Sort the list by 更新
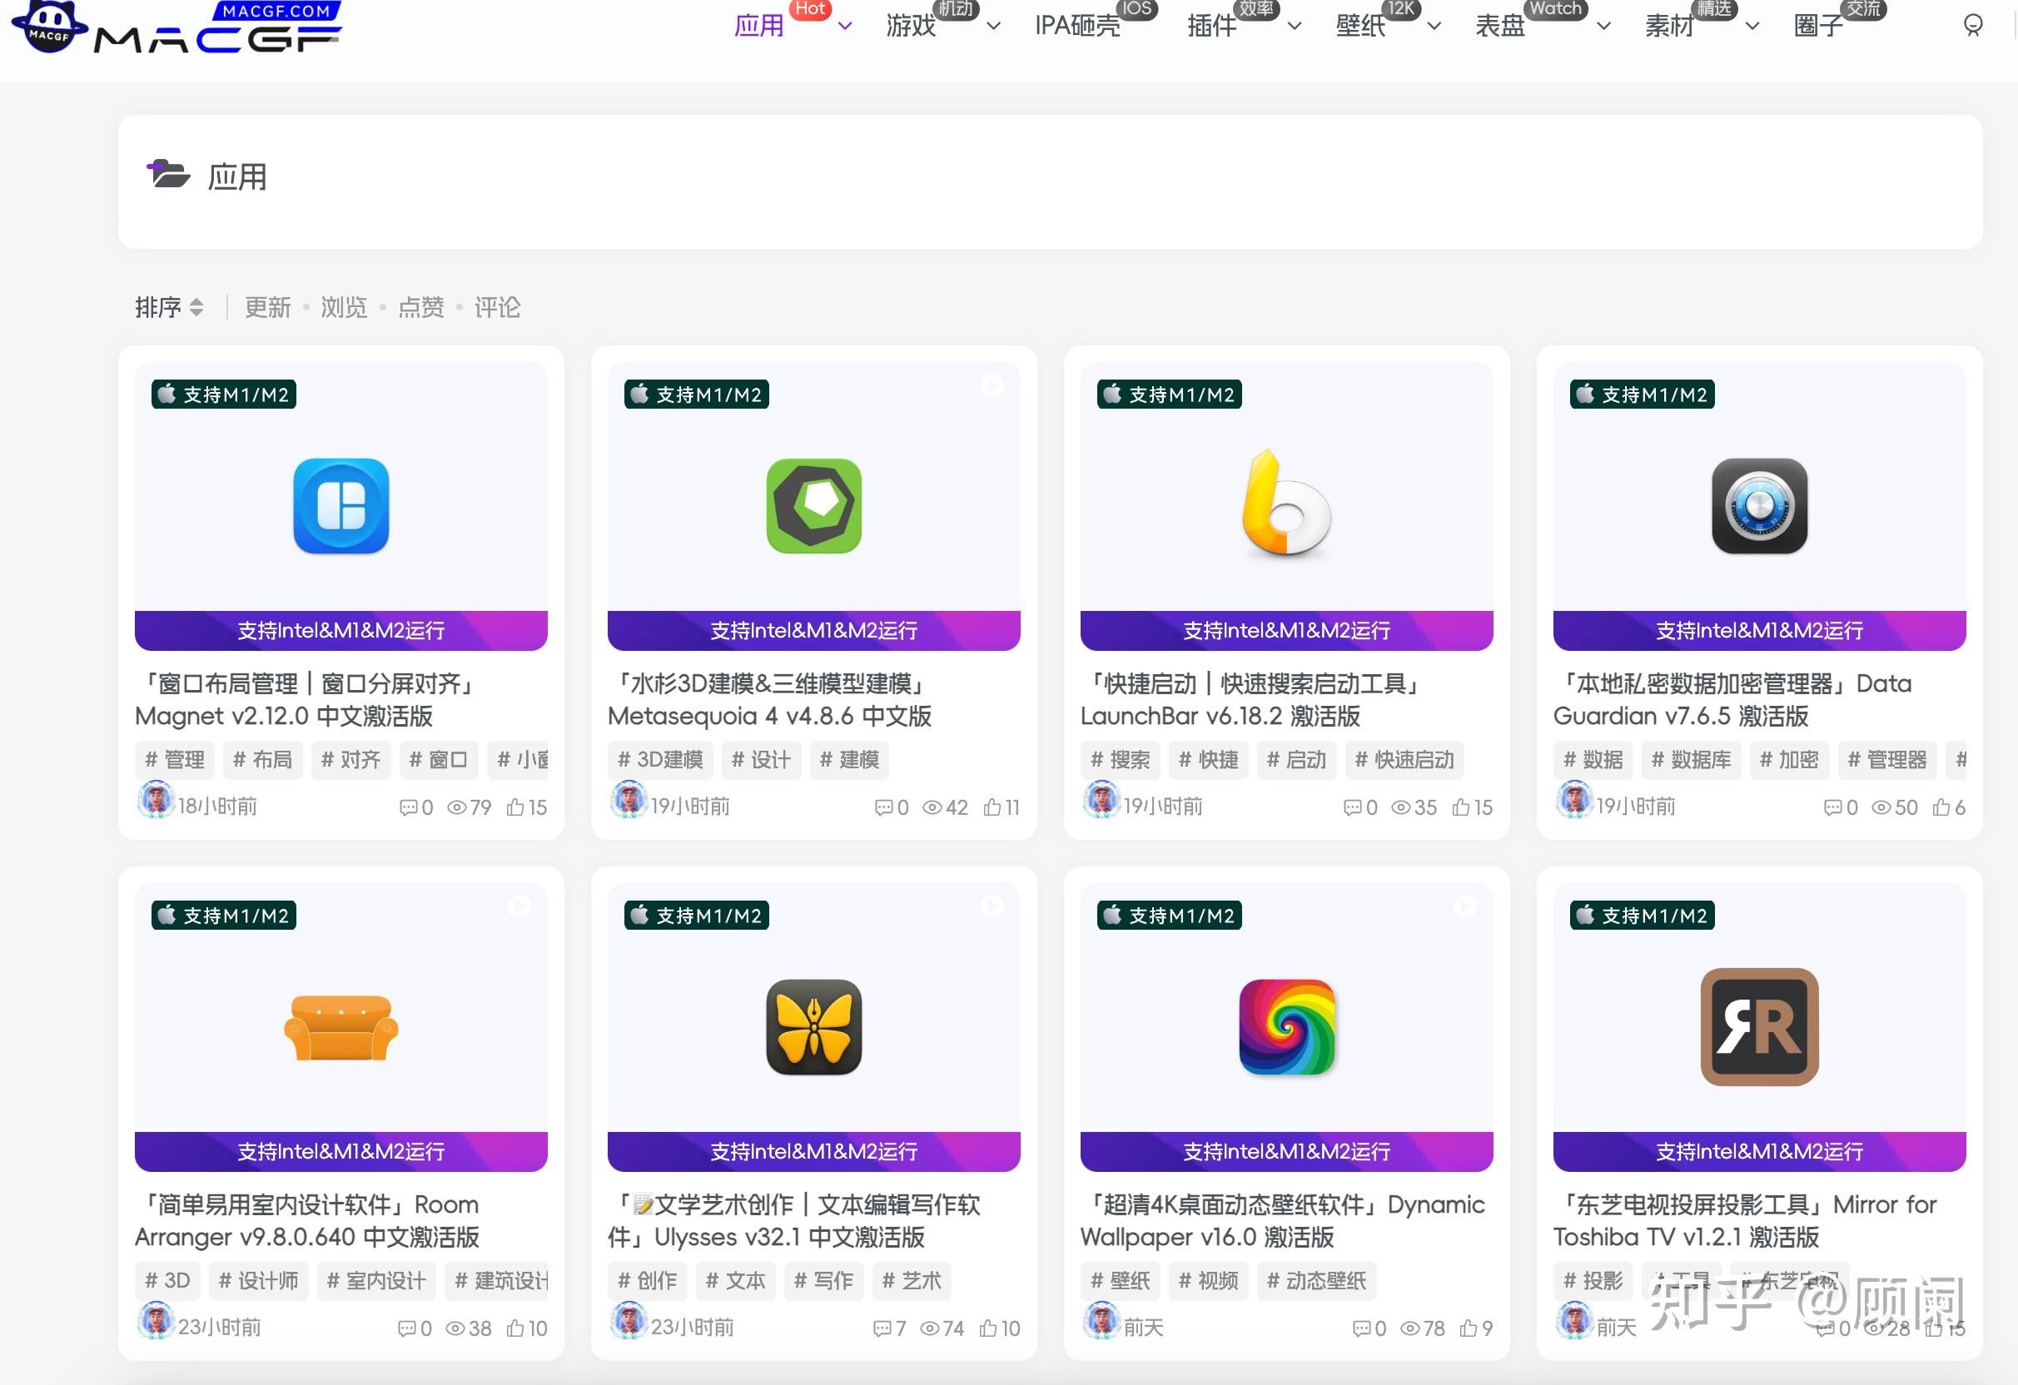Image resolution: width=2018 pixels, height=1385 pixels. pyautogui.click(x=267, y=307)
